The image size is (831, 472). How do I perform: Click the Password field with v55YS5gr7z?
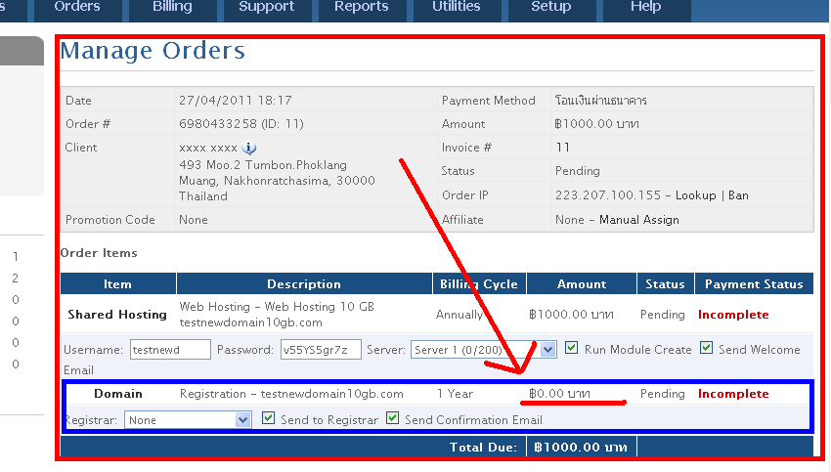point(322,350)
